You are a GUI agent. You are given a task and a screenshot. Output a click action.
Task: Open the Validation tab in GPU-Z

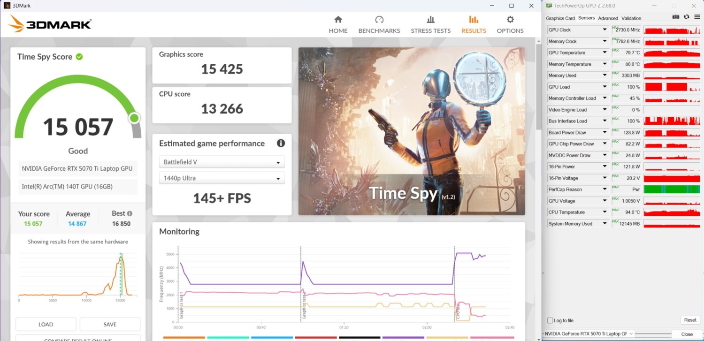[631, 18]
